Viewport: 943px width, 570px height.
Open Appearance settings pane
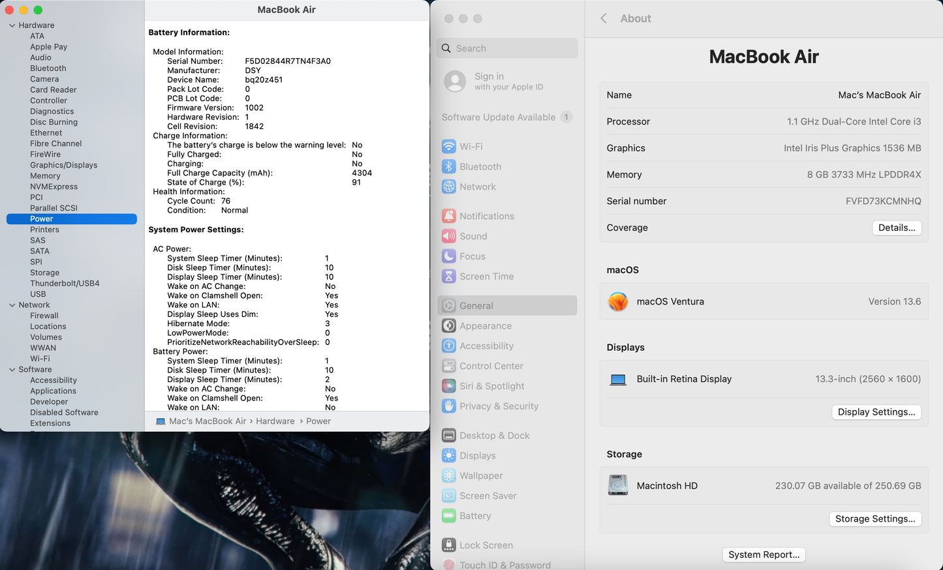click(x=485, y=326)
